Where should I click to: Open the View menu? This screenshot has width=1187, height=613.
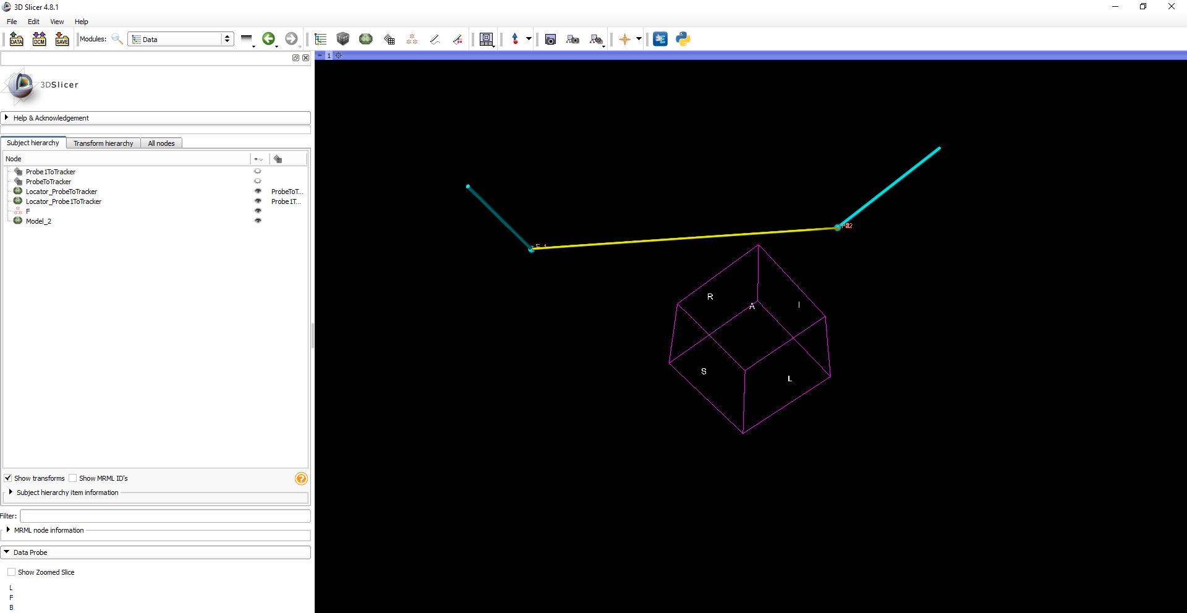[57, 22]
